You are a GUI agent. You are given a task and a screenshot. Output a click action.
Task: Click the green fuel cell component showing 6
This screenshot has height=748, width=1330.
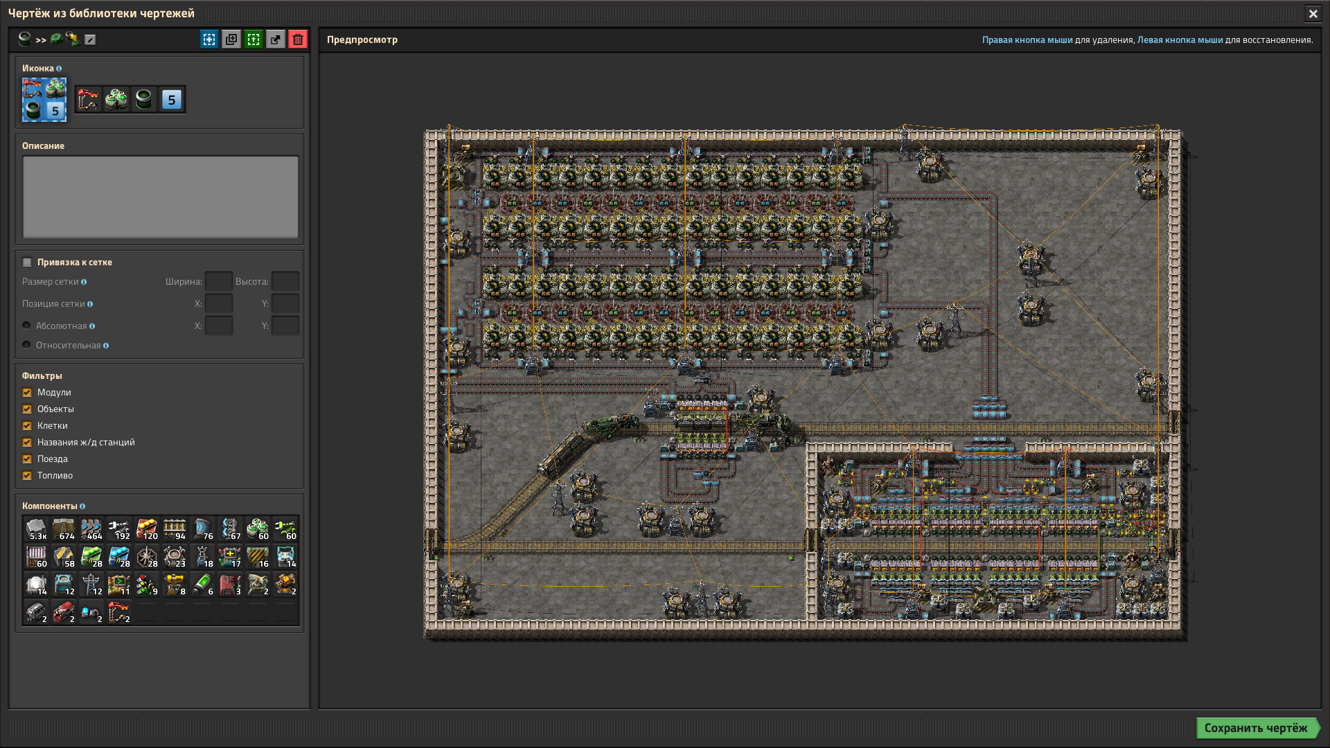coord(202,585)
